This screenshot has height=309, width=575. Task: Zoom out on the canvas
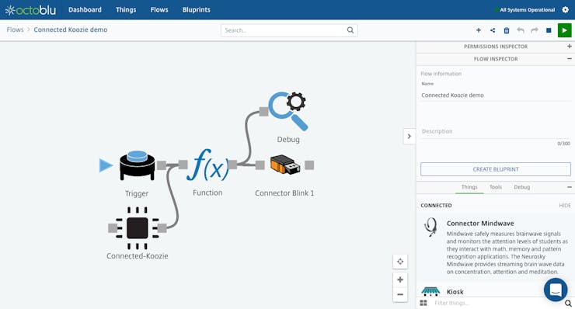400,294
